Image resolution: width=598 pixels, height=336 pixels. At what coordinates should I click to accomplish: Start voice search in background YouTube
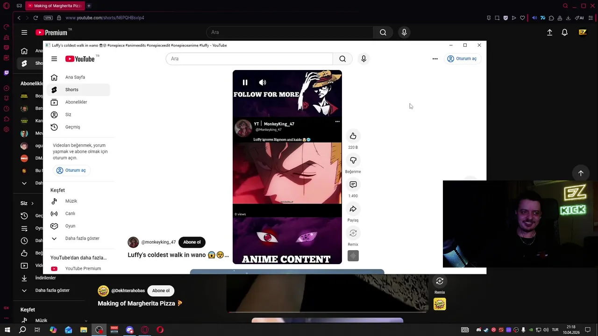coord(404,32)
